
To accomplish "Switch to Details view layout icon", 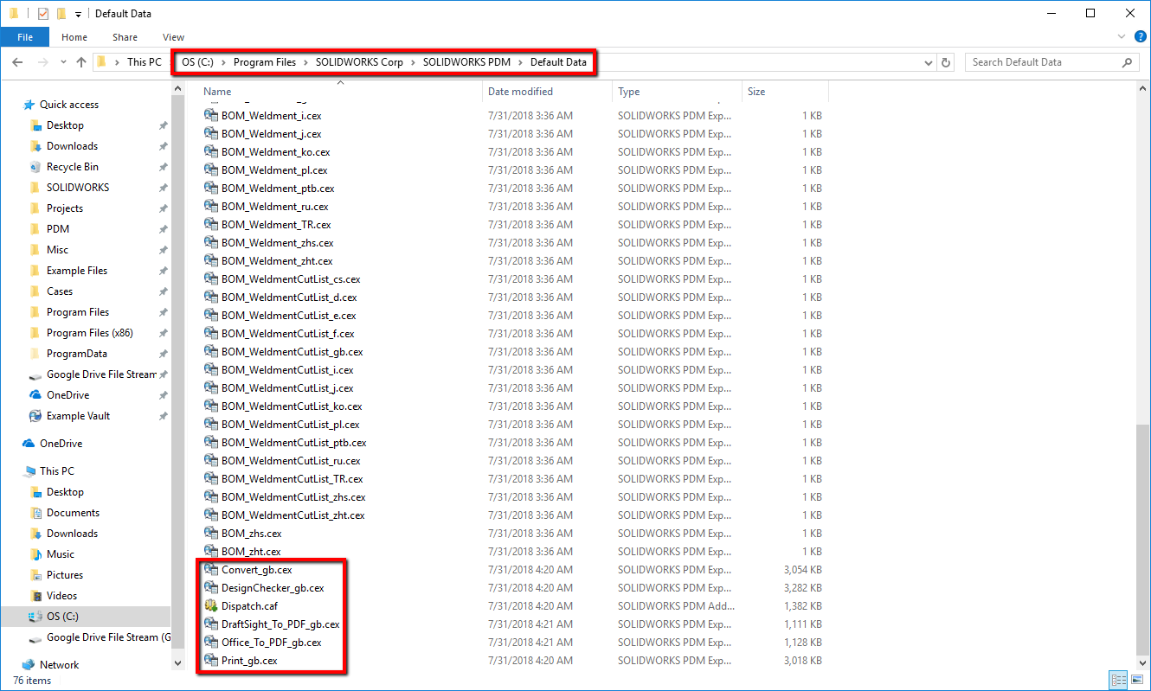I will [x=1116, y=680].
